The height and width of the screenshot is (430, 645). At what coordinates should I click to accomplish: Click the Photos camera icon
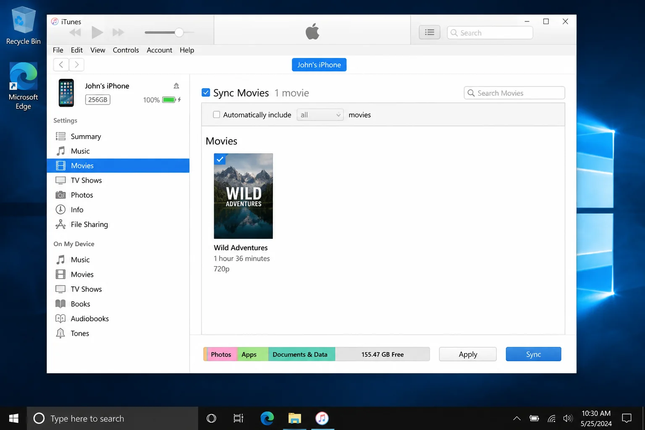pos(61,195)
